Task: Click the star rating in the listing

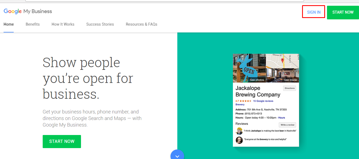Action: pyautogui.click(x=245, y=101)
